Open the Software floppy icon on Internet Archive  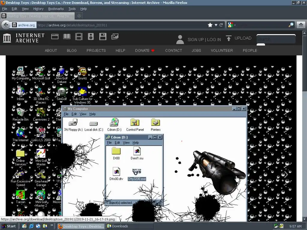pyautogui.click(x=103, y=37)
